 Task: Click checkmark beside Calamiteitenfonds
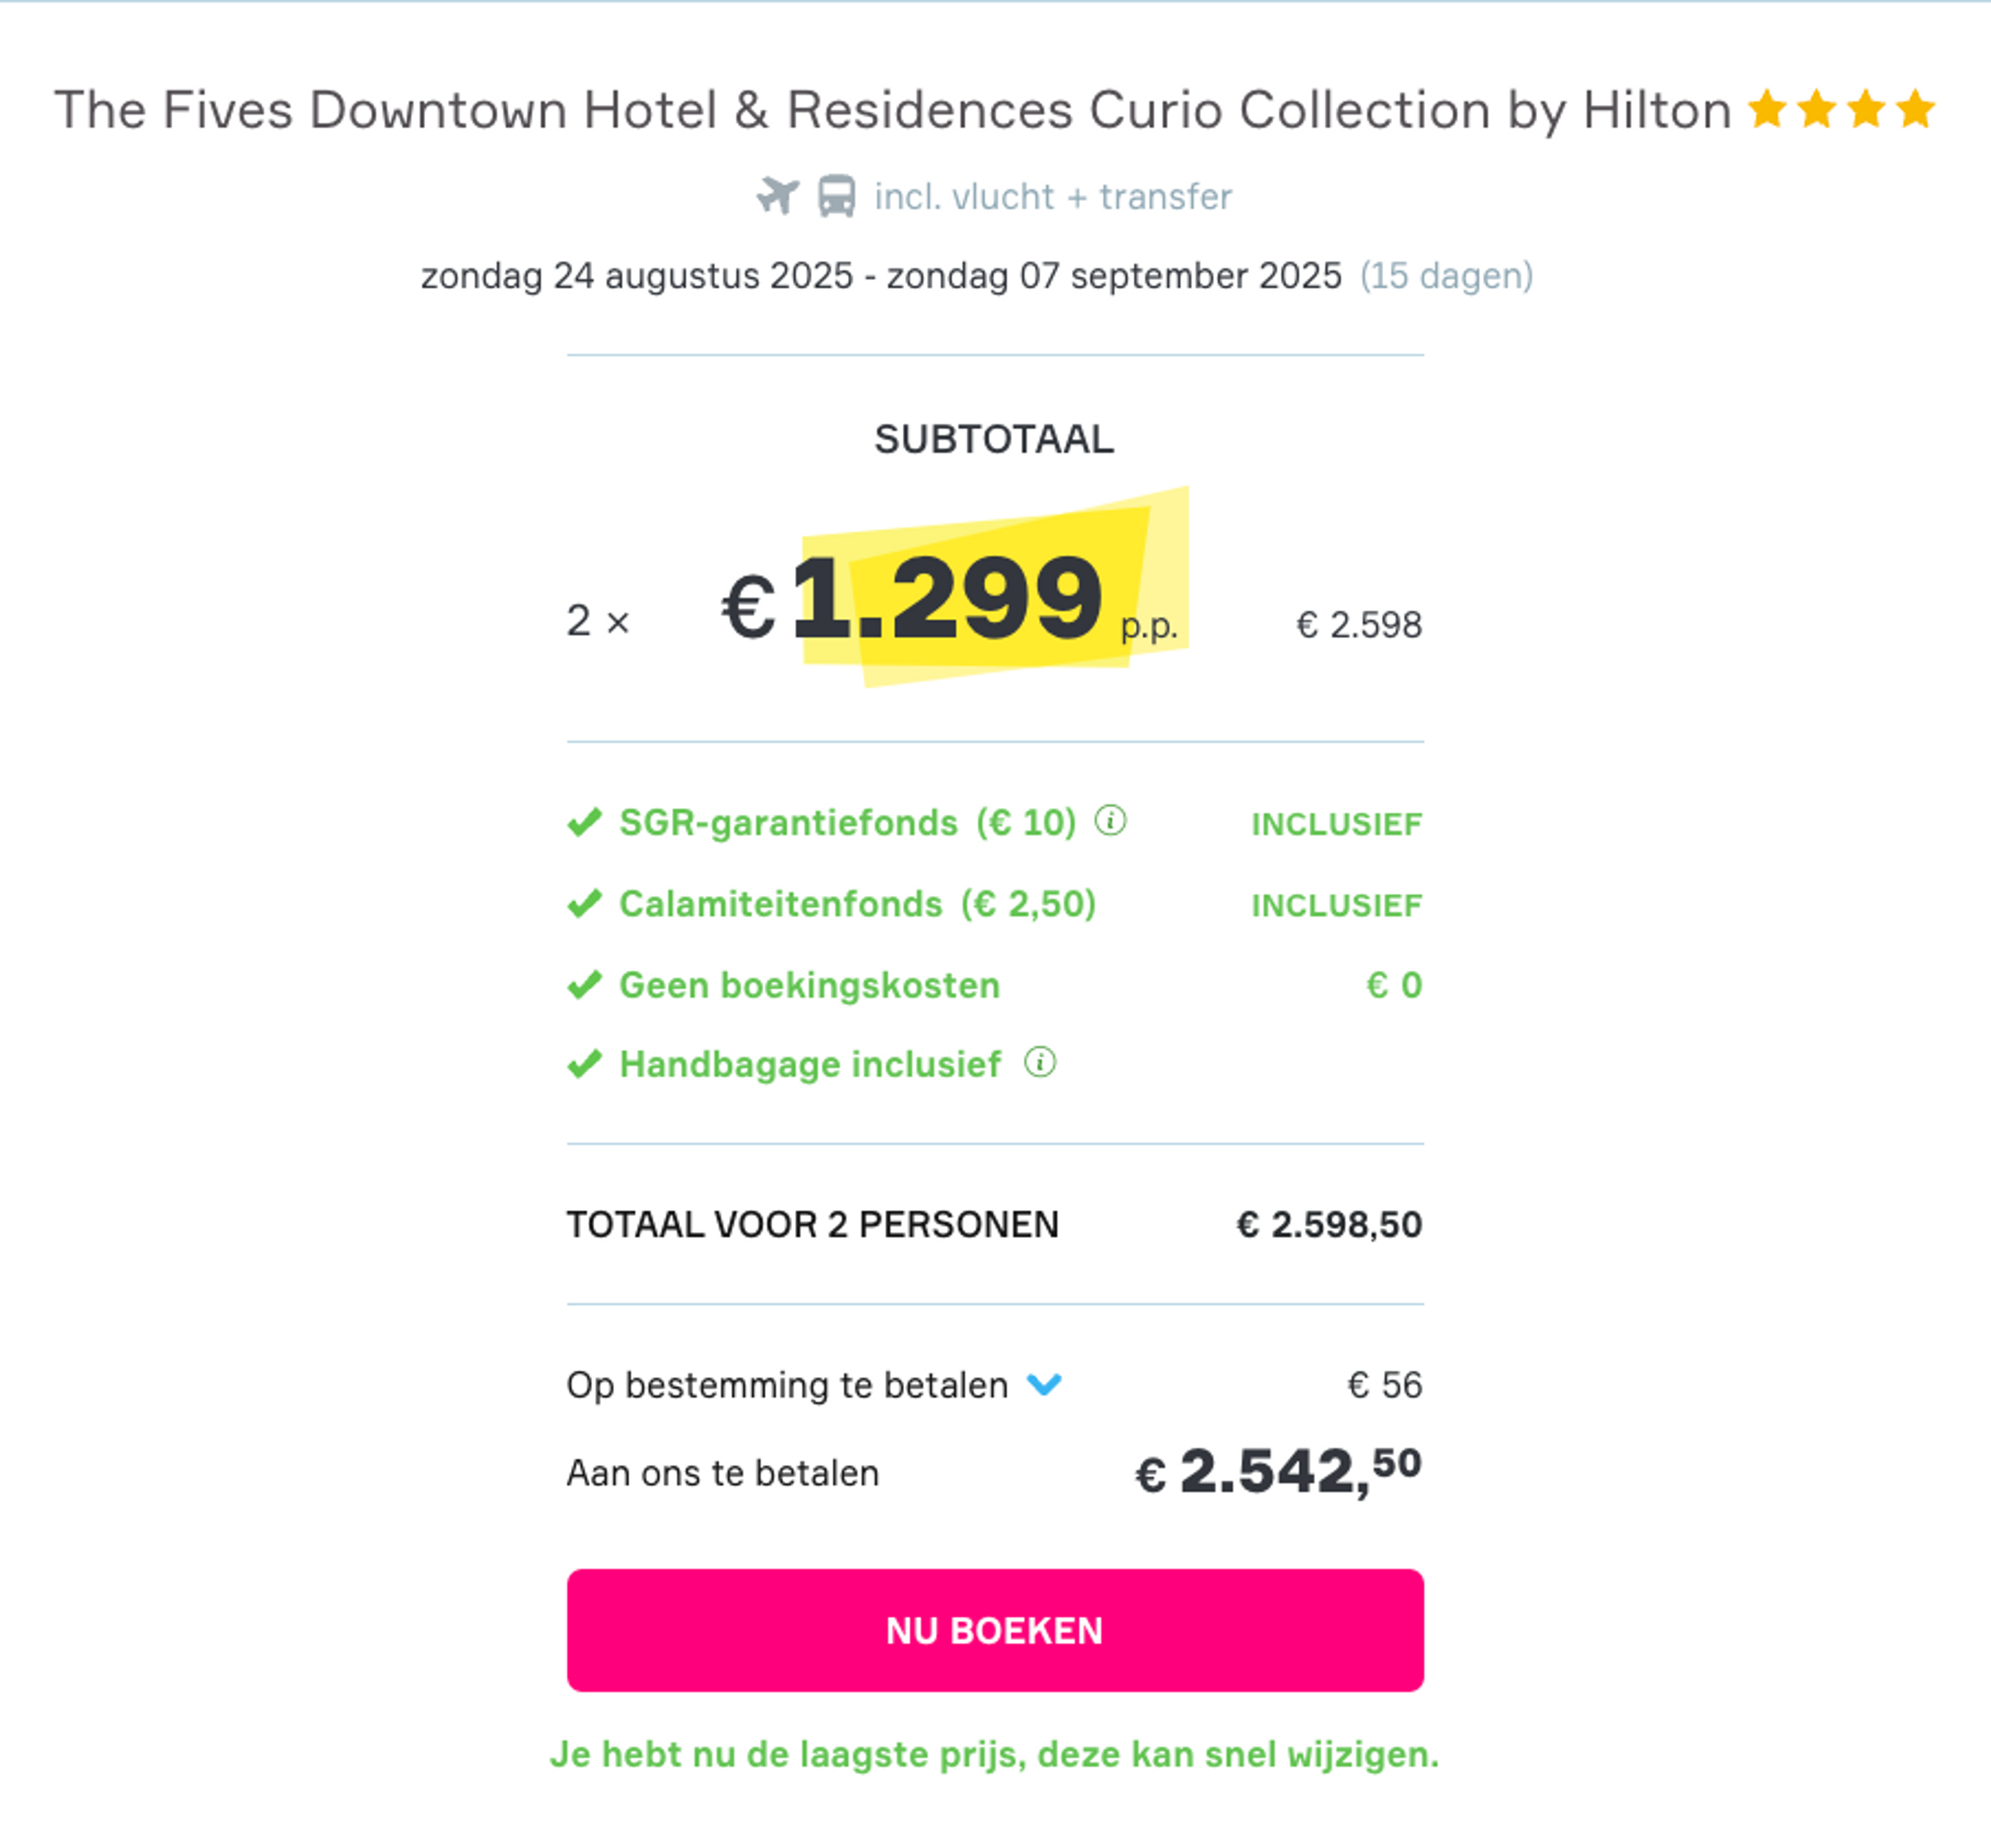point(585,903)
